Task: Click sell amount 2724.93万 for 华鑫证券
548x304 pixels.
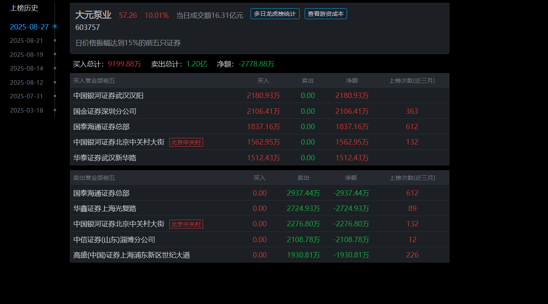Action: tap(303, 208)
